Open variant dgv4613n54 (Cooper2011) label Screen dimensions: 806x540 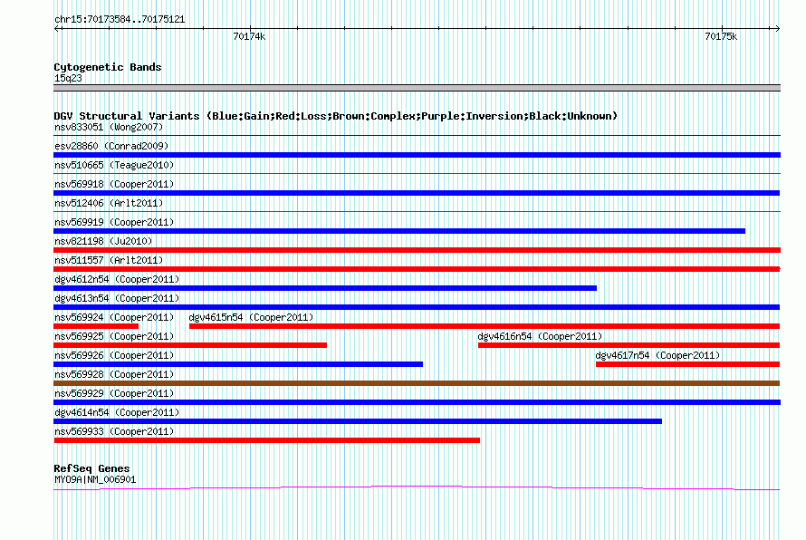coord(117,298)
